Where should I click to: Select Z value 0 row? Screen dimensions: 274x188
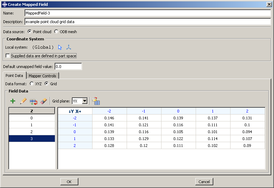click(32, 118)
